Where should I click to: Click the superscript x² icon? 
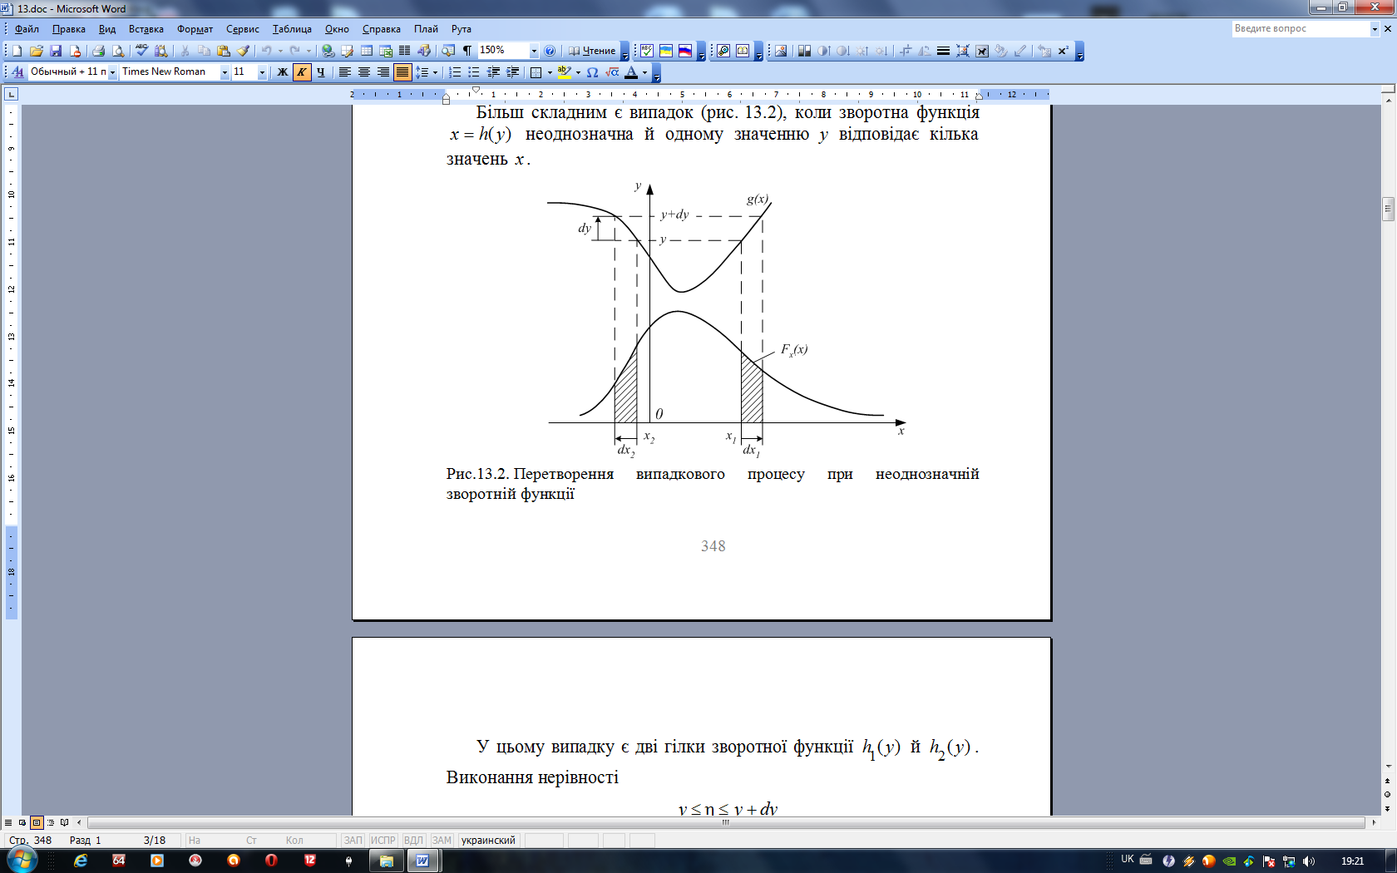[x=1063, y=51]
